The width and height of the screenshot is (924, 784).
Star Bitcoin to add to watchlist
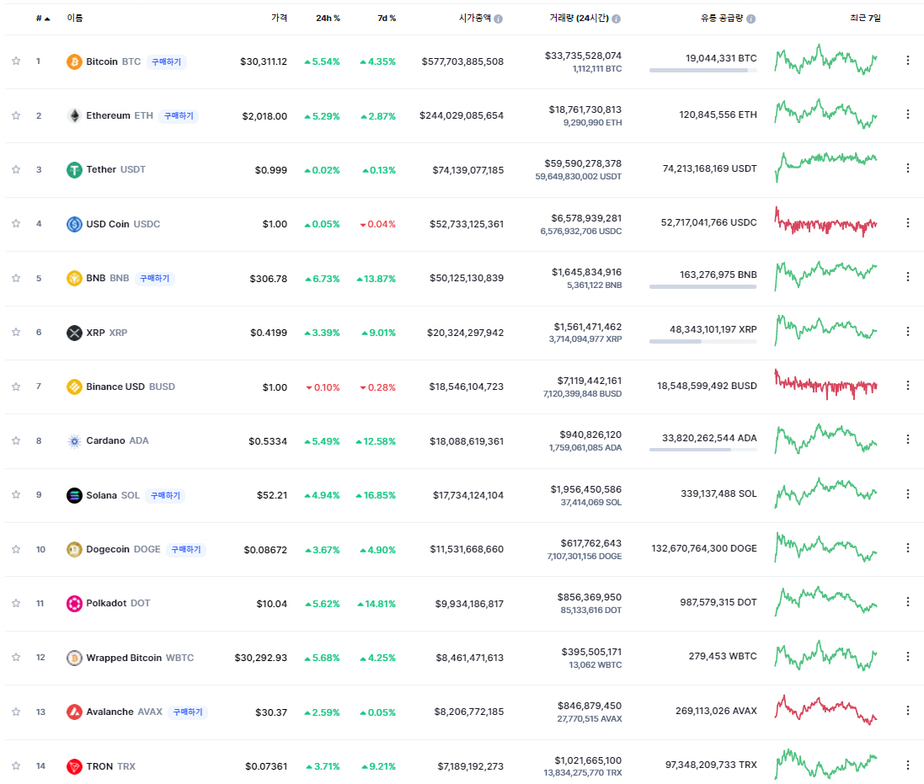16,61
